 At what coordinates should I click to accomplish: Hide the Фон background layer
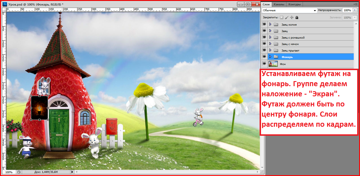264,64
